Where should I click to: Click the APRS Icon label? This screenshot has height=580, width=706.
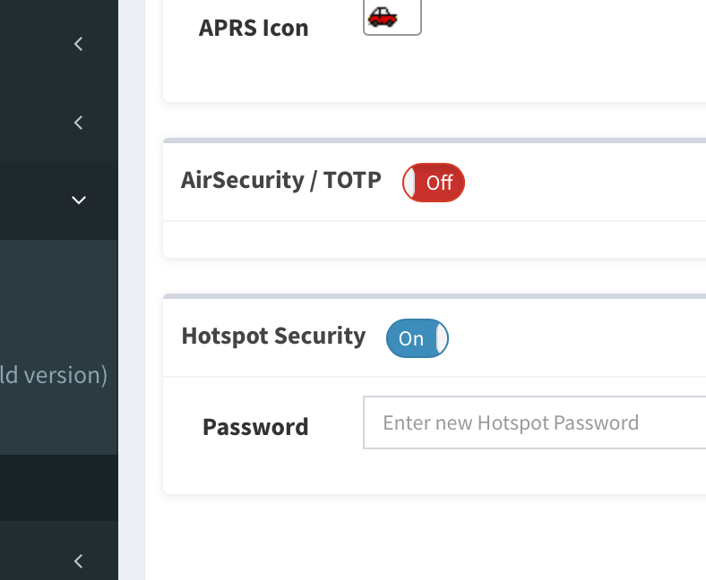254,28
